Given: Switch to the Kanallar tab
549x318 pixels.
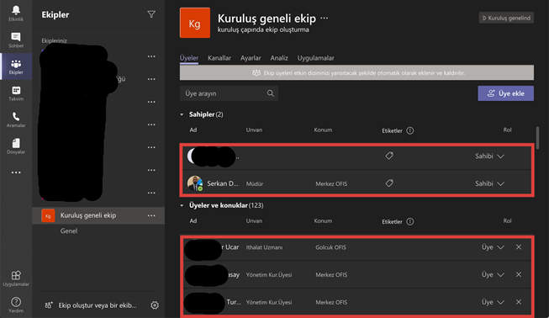Looking at the screenshot, I should coord(219,58).
